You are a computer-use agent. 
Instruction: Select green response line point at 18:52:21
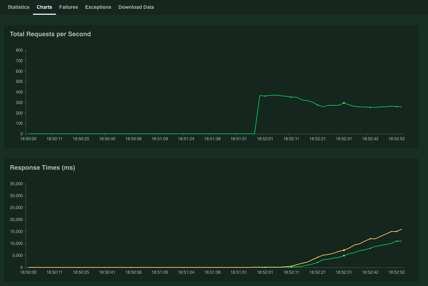[318, 262]
